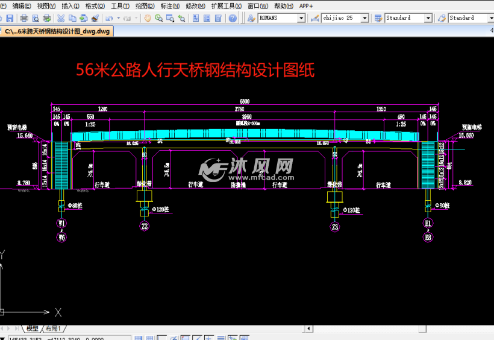
Task: Click the horizontal scrollbar left arrow
Action: click(x=308, y=329)
